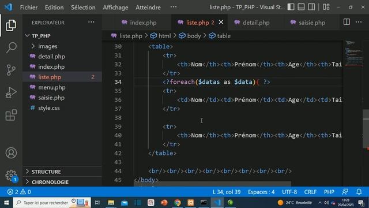Viewport: 369px width, 208px height.
Task: Click the editor vertical scrollbar
Action: pos(366,129)
